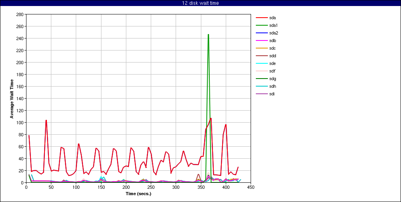Viewport: 401px width, 202px height.
Task: Click the brown sdd legend line swatch
Action: (261, 56)
